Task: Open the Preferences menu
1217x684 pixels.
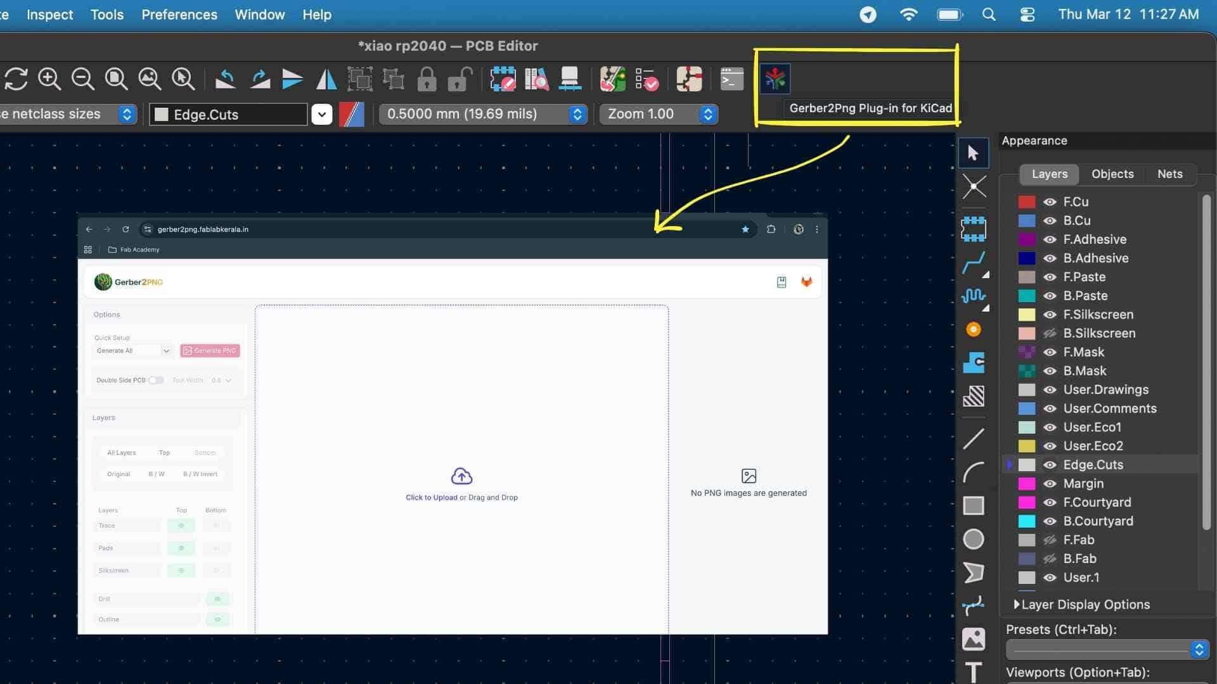Action: pyautogui.click(x=179, y=15)
